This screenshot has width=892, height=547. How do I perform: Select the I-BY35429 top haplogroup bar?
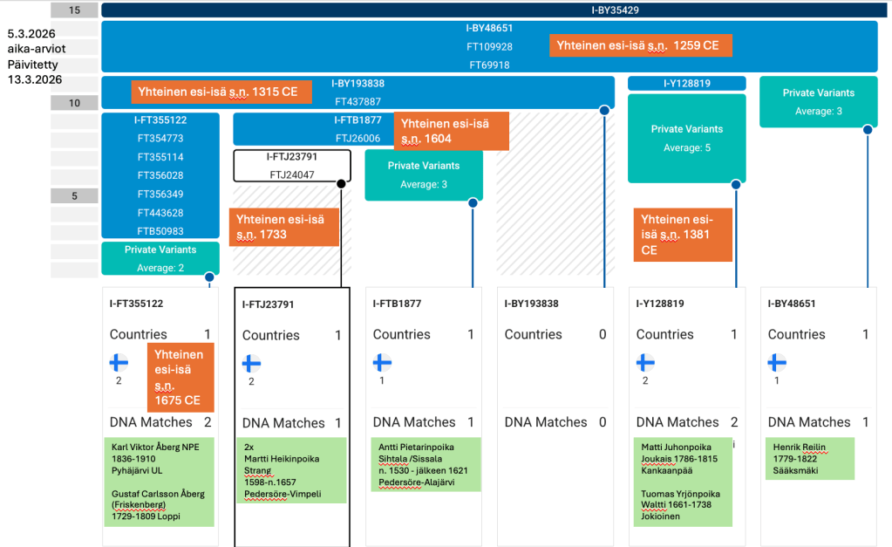click(489, 10)
